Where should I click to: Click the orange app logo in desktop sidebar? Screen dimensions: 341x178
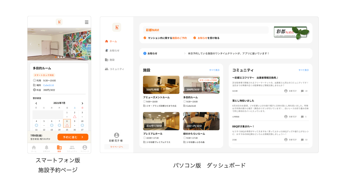(117, 27)
